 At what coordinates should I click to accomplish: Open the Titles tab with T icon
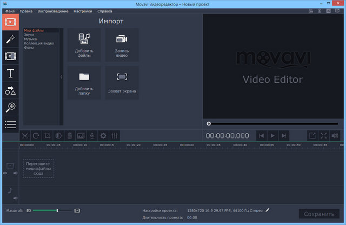pyautogui.click(x=10, y=73)
